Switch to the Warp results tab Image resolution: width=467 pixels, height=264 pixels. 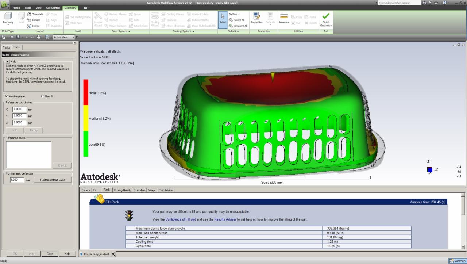(x=151, y=190)
